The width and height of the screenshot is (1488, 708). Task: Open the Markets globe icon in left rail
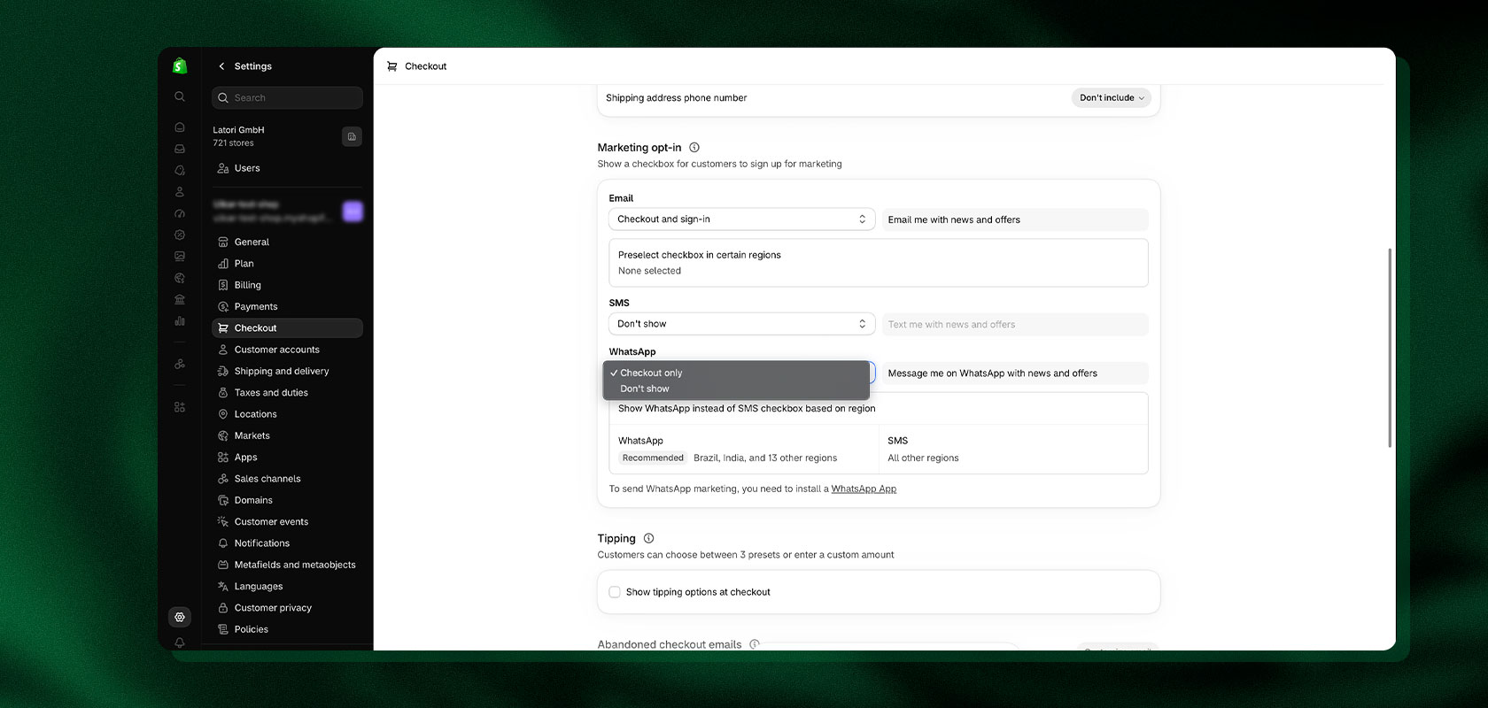(x=180, y=278)
